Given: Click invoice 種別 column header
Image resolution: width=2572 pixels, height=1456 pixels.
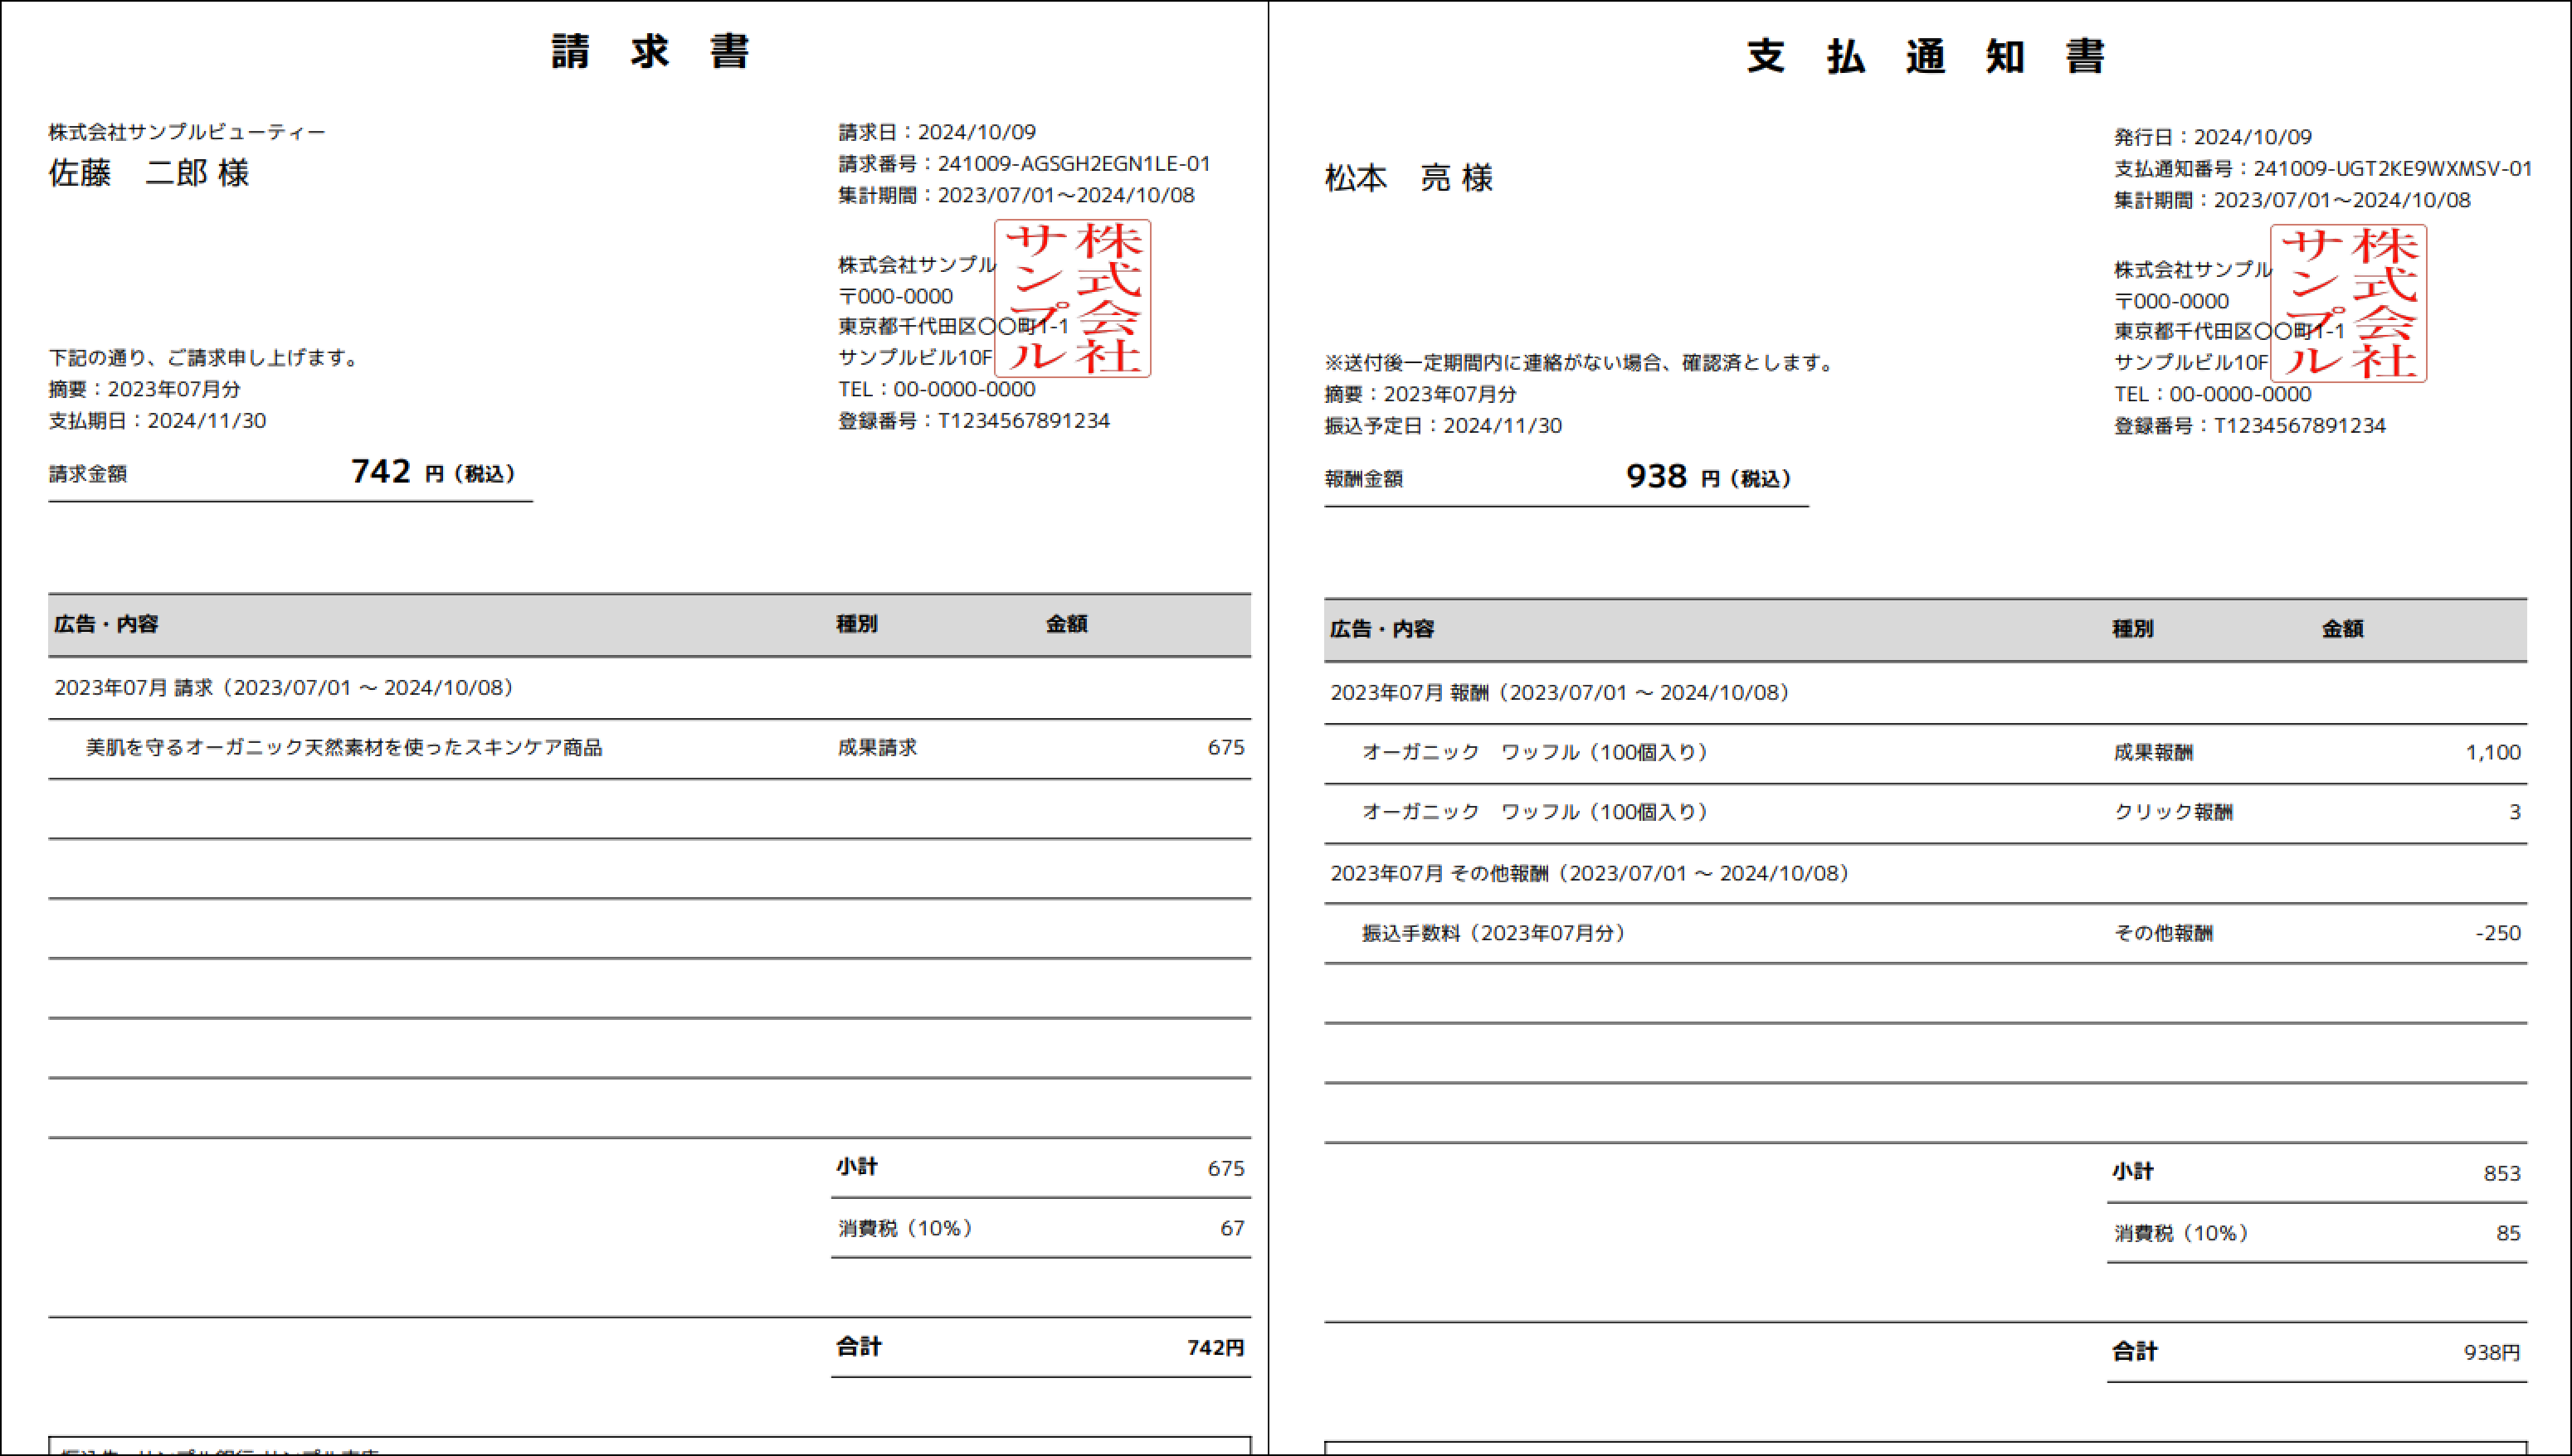Looking at the screenshot, I should [x=856, y=624].
